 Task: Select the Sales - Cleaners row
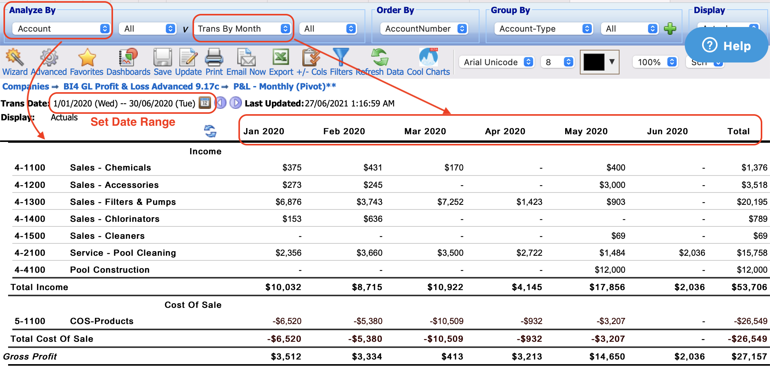(390, 236)
